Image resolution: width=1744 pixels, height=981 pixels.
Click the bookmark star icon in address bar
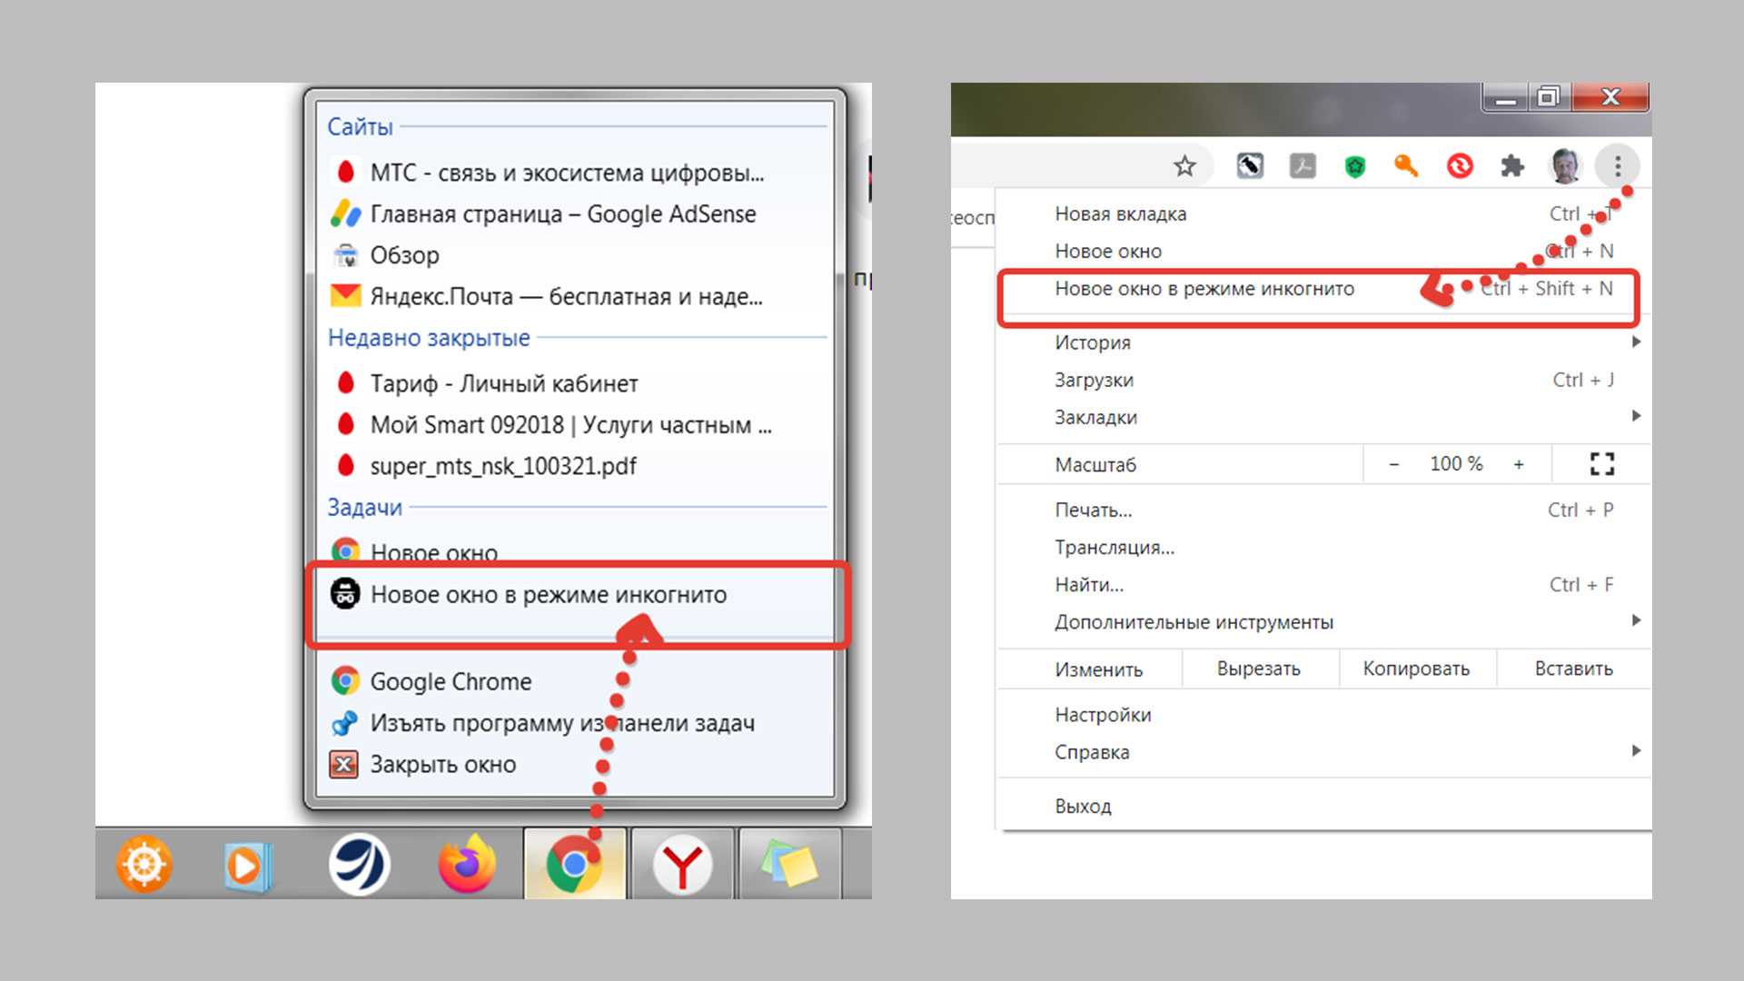pyautogui.click(x=1184, y=166)
